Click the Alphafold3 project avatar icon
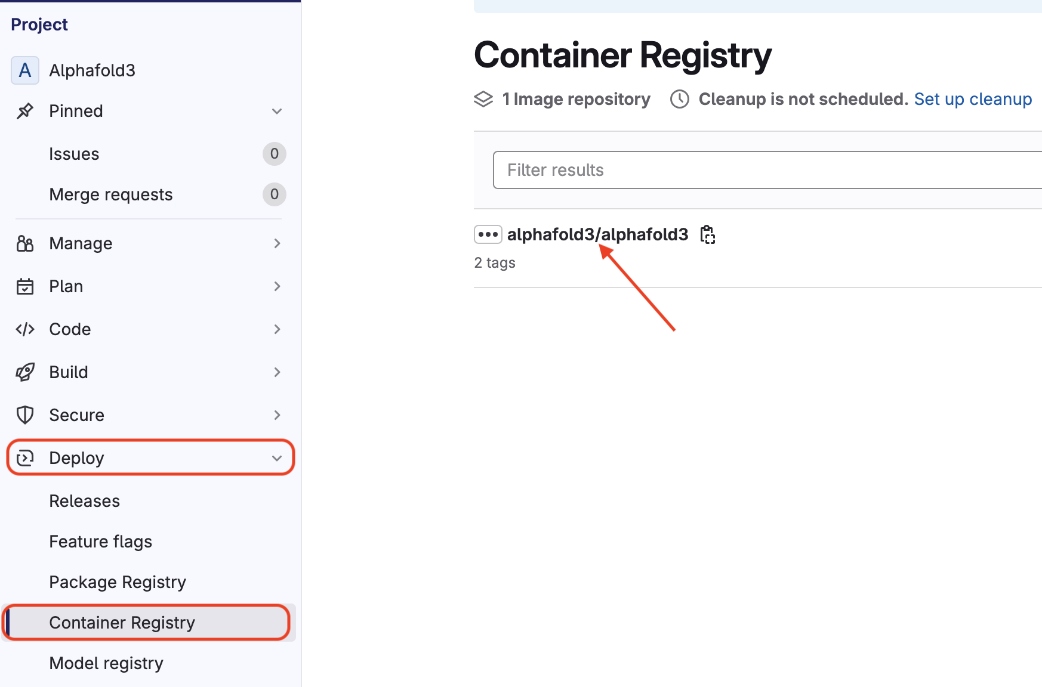The width and height of the screenshot is (1042, 687). click(x=25, y=70)
